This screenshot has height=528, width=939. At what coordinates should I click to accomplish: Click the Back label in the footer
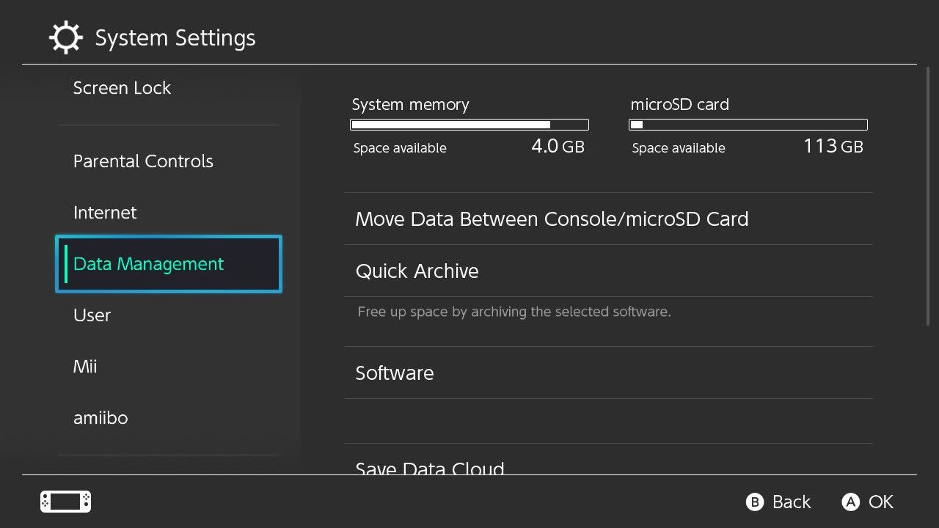tap(792, 502)
